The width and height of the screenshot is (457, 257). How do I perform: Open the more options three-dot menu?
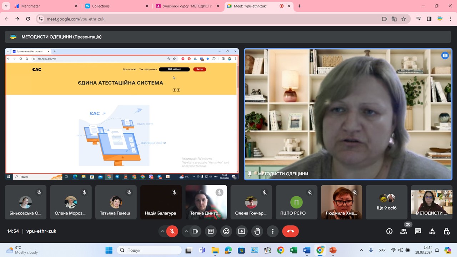pyautogui.click(x=273, y=231)
